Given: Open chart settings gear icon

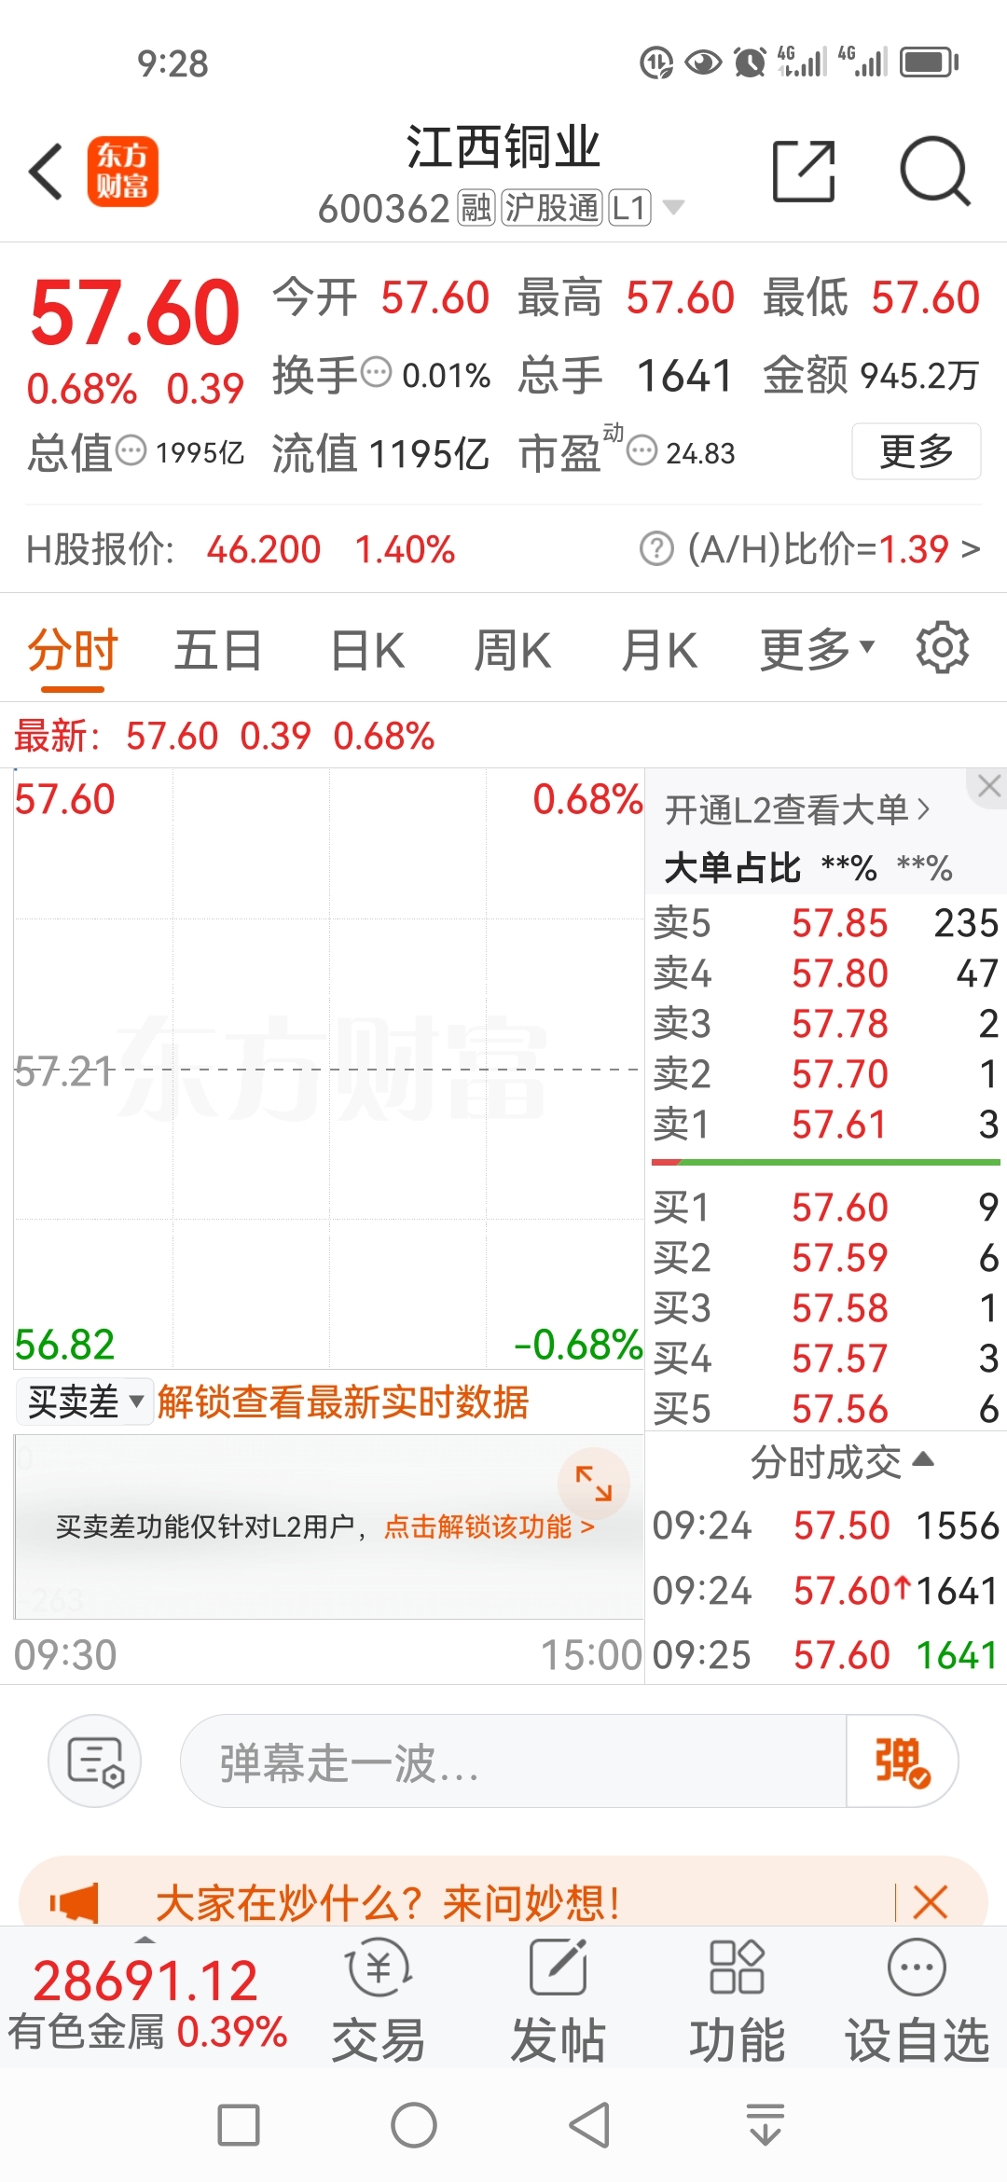Looking at the screenshot, I should click(x=943, y=647).
